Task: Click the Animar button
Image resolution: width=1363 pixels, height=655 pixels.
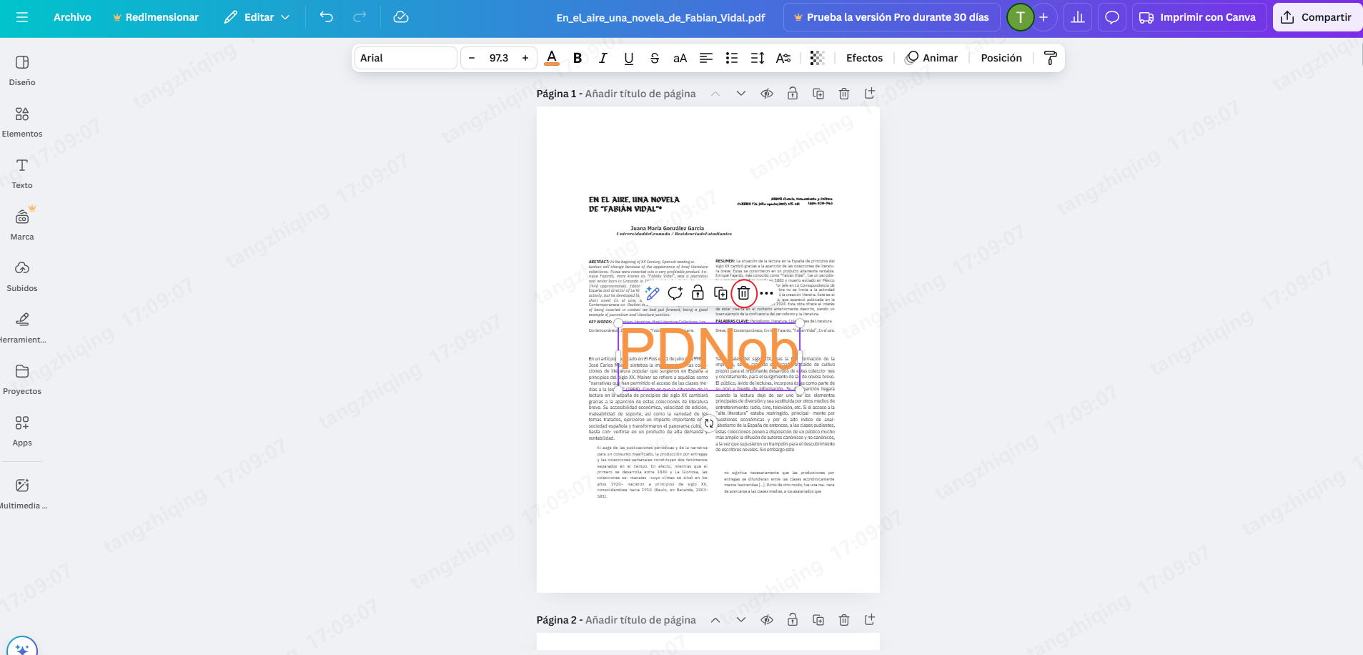Action: point(931,58)
